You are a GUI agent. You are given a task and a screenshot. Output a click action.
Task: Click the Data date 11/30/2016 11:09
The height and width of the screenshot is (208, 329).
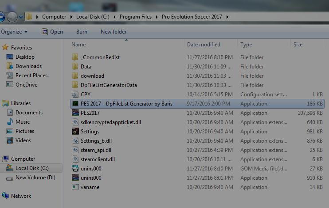pos(209,67)
